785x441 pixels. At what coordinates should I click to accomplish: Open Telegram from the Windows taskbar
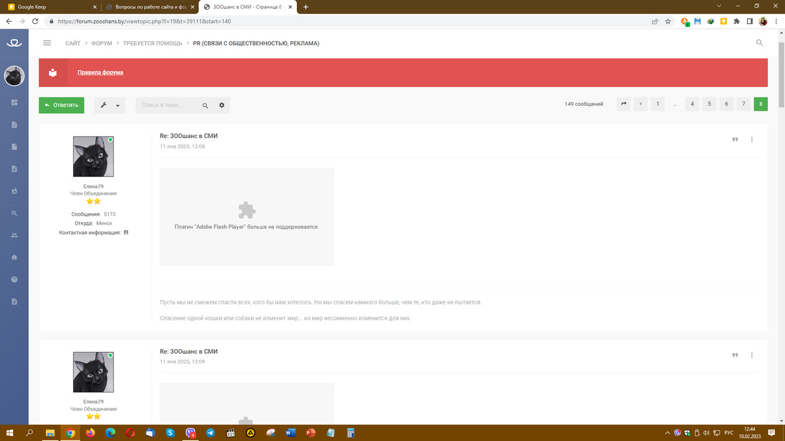(x=210, y=433)
